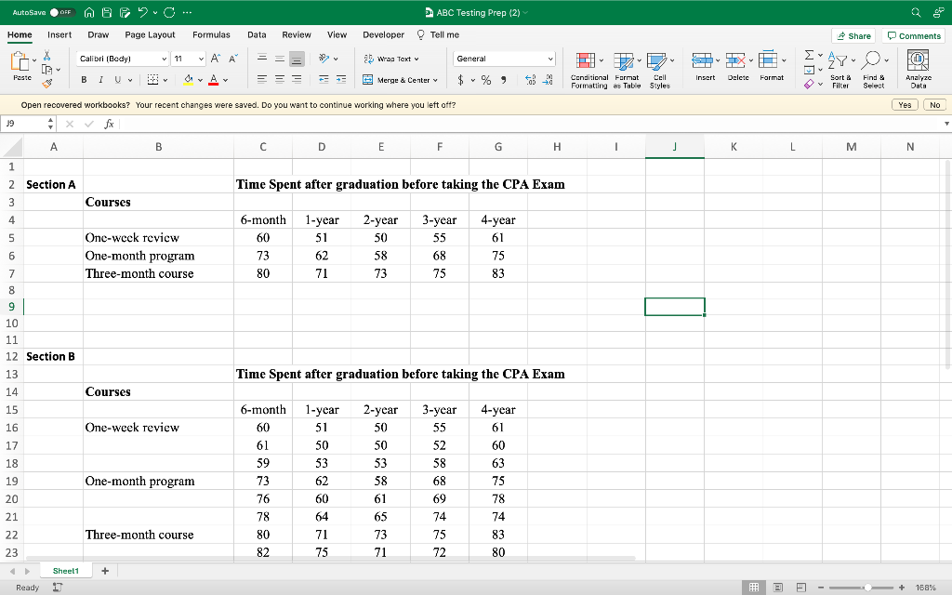Click Increase Font Size icon
The width and height of the screenshot is (952, 595).
pyautogui.click(x=215, y=59)
